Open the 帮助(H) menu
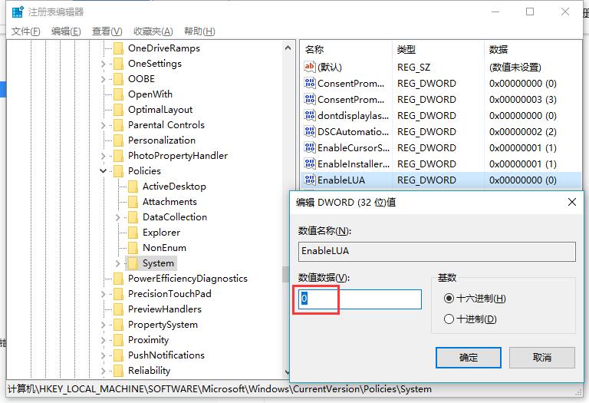This screenshot has height=403, width=589. pyautogui.click(x=199, y=31)
